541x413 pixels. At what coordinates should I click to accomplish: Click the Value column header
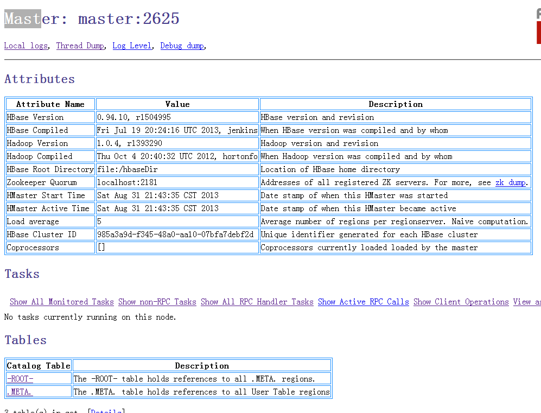pyautogui.click(x=177, y=104)
